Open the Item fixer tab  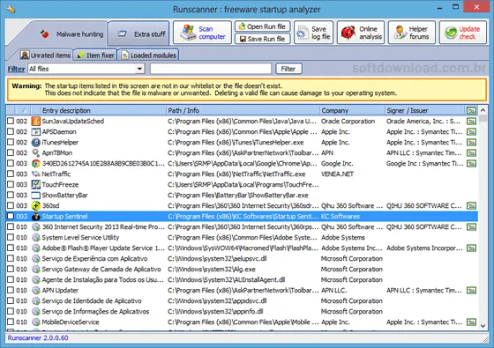click(95, 56)
